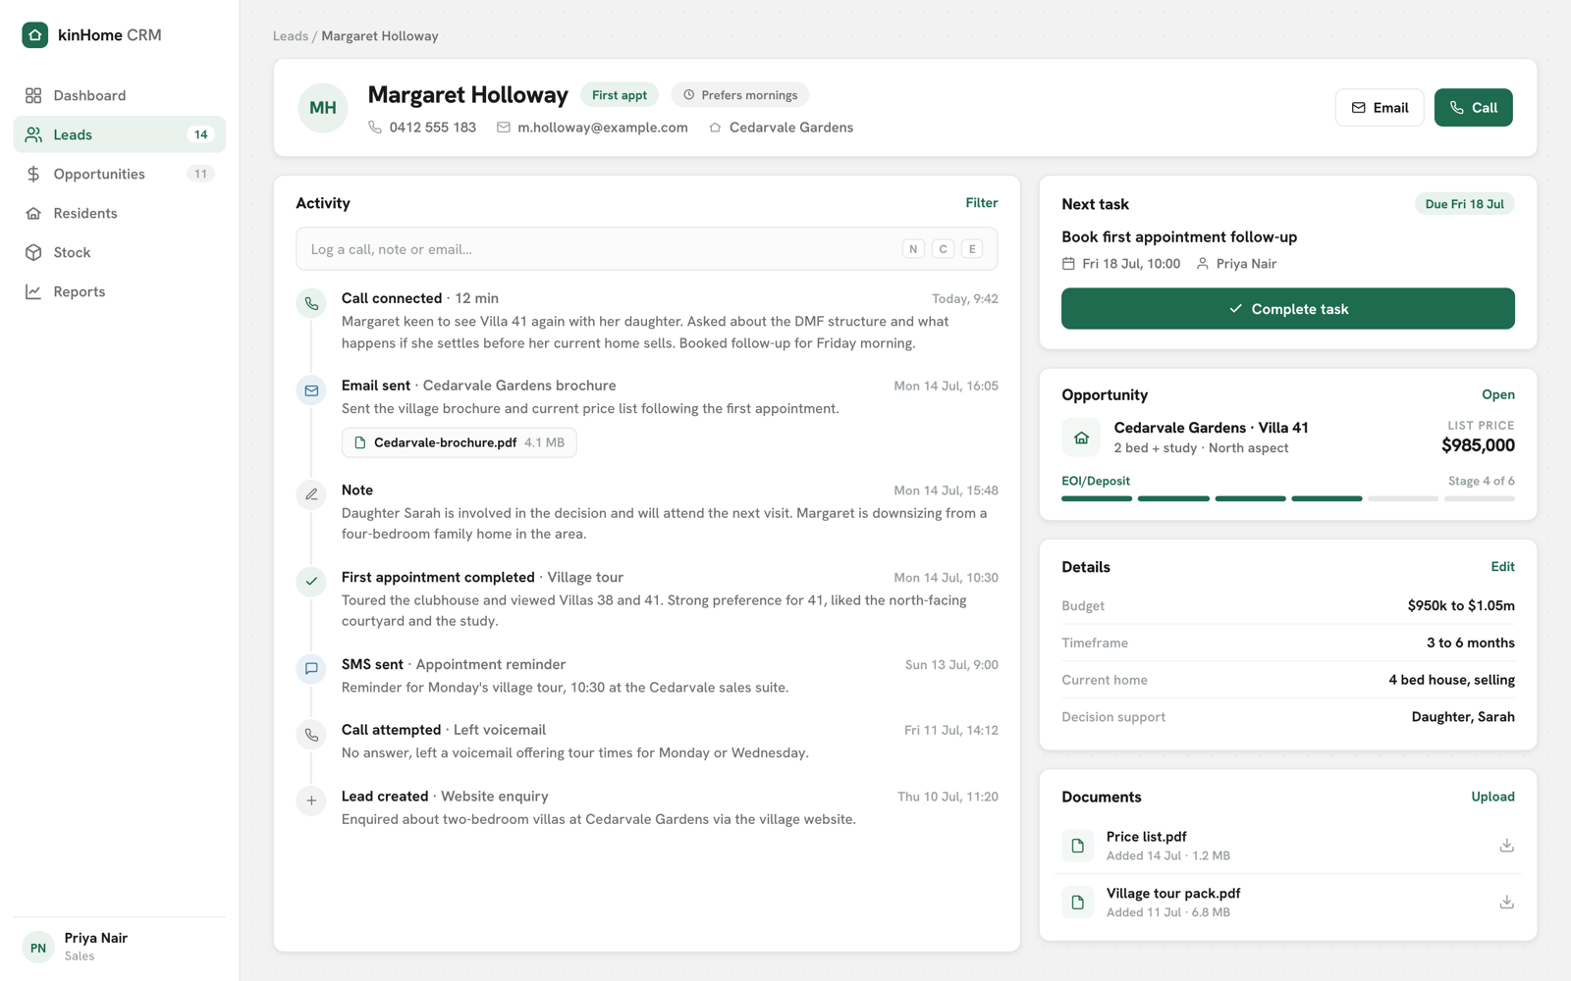Open the Price list.pdf document
The image size is (1571, 981).
[1287, 846]
